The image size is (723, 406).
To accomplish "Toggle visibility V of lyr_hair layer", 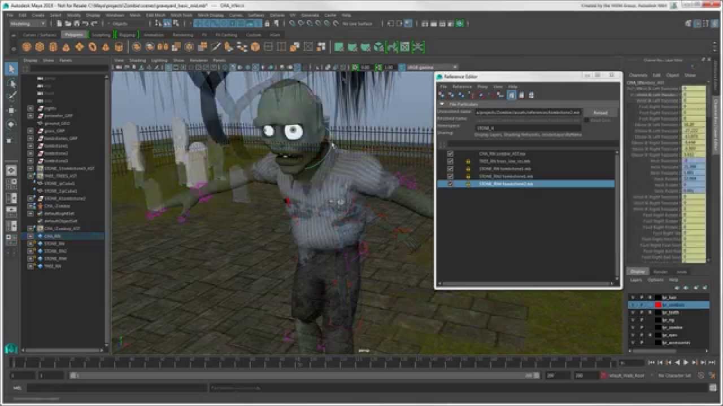I will click(x=633, y=297).
